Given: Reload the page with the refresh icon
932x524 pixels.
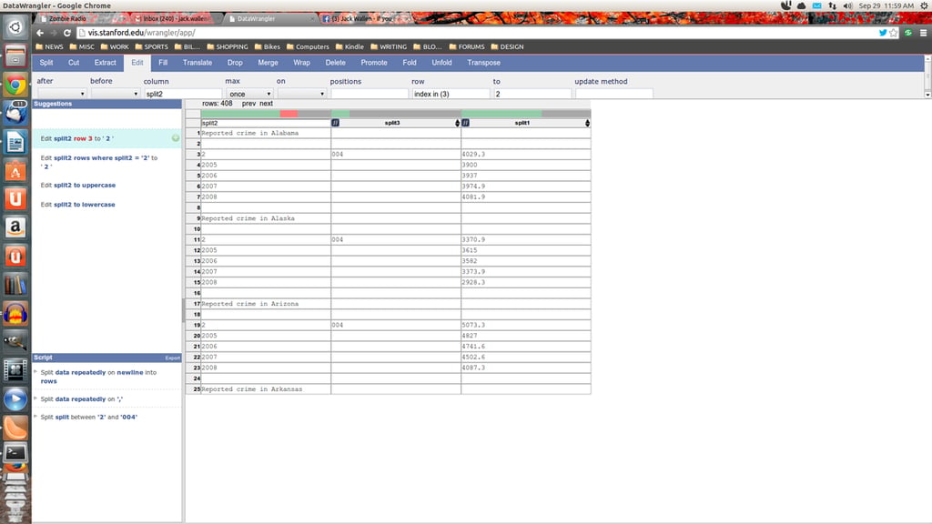Looking at the screenshot, I should point(67,33).
